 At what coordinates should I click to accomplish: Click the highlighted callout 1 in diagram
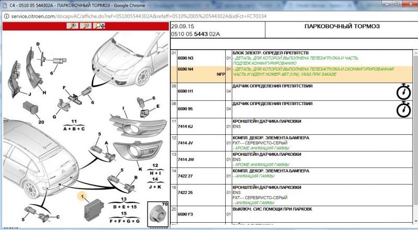tap(83, 197)
